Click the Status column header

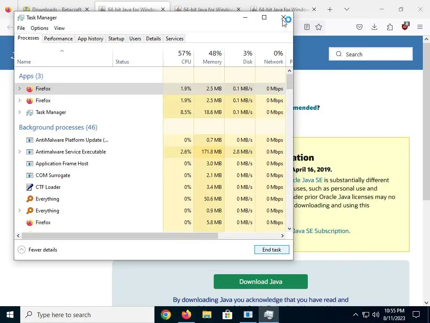point(138,57)
